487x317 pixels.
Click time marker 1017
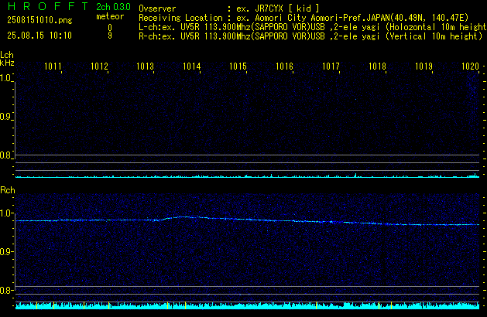coord(331,66)
